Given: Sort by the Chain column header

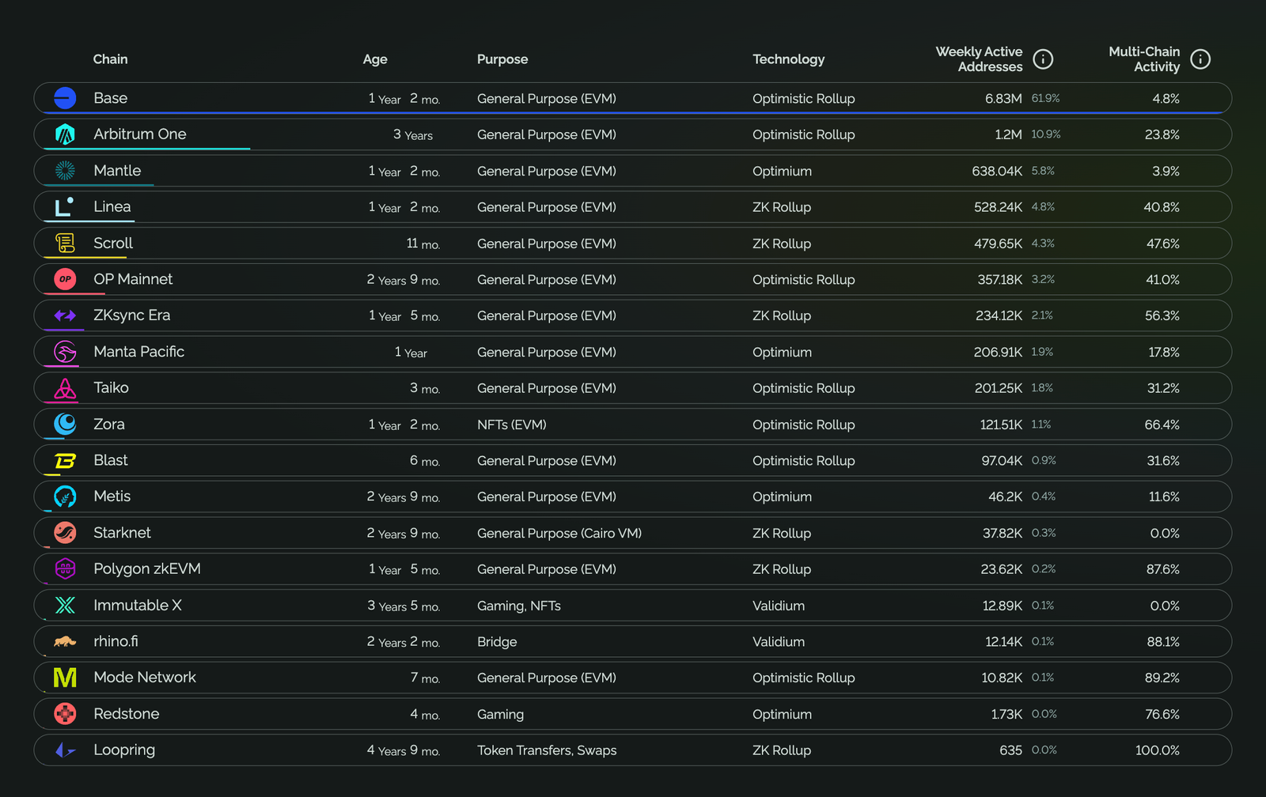Looking at the screenshot, I should (110, 59).
